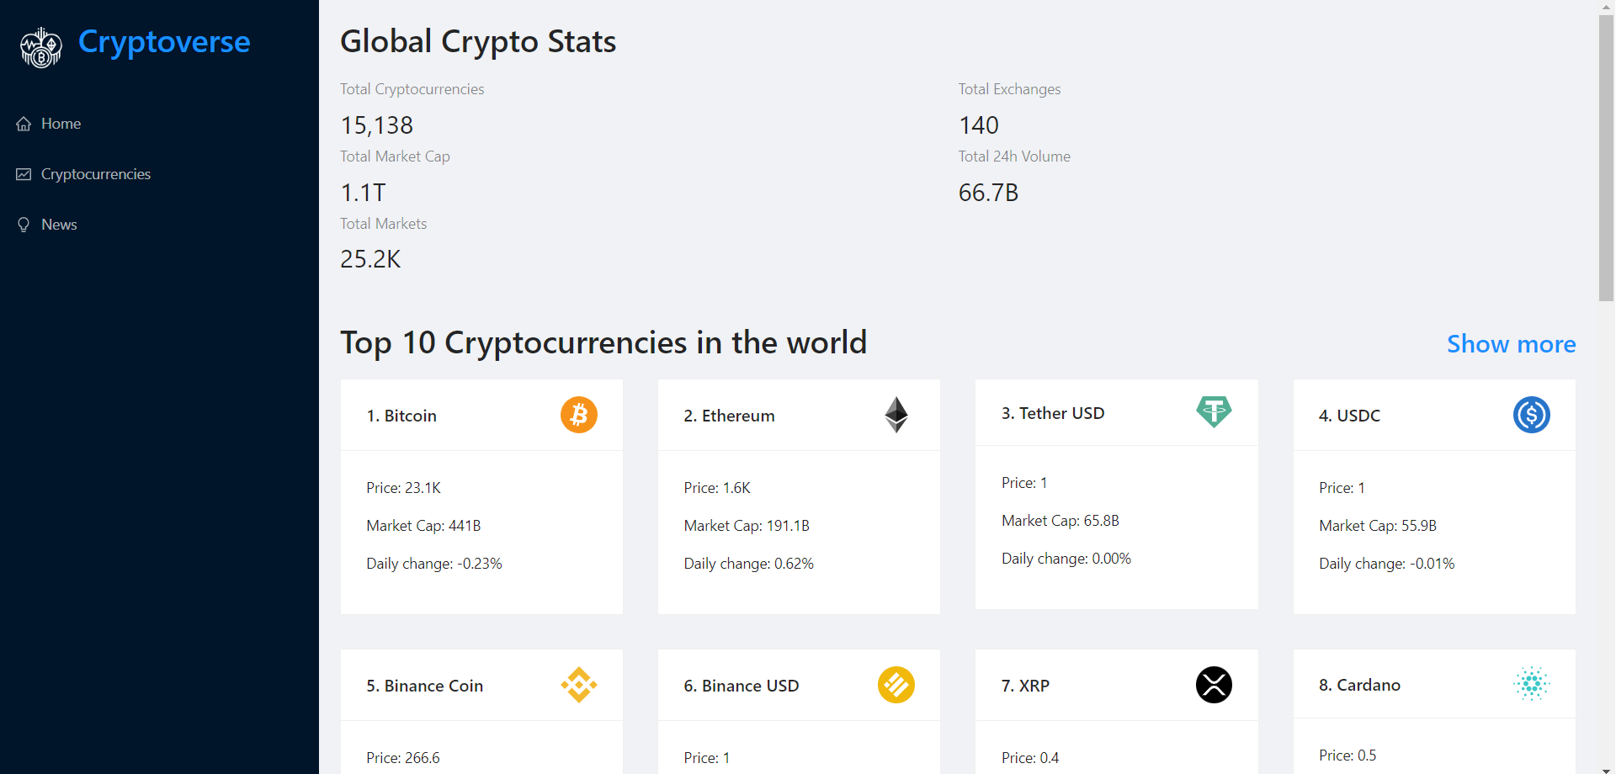Open the Home navigation item

[61, 123]
